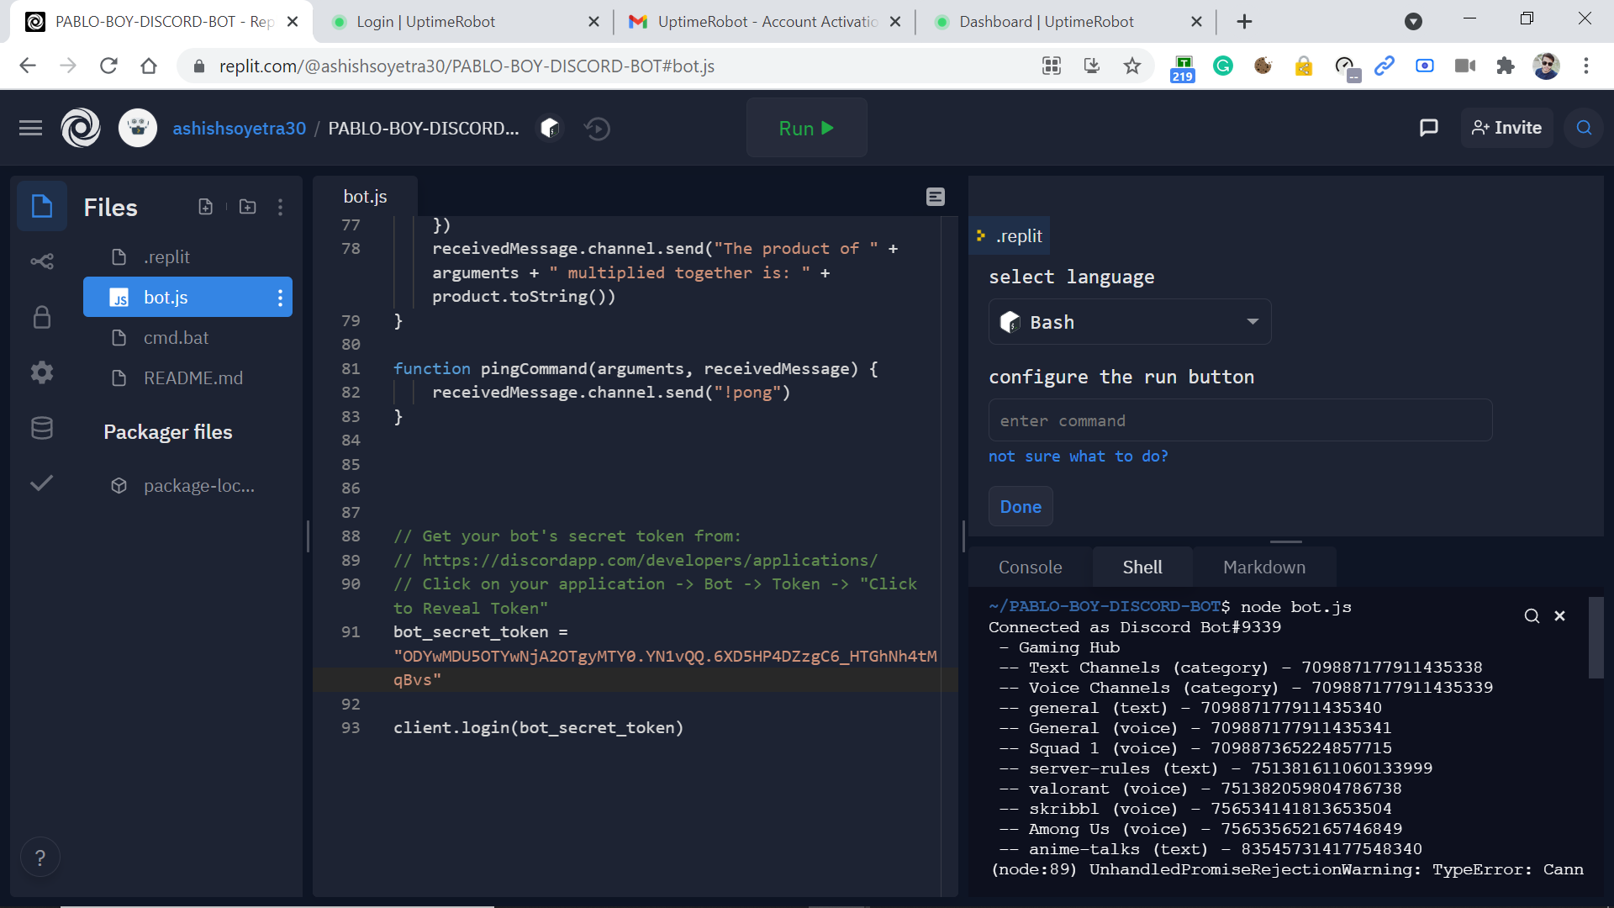Toggle the hamburger menu sidebar
The width and height of the screenshot is (1614, 908).
31,128
